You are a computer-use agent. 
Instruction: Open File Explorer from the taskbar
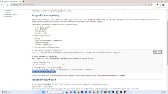78,92
